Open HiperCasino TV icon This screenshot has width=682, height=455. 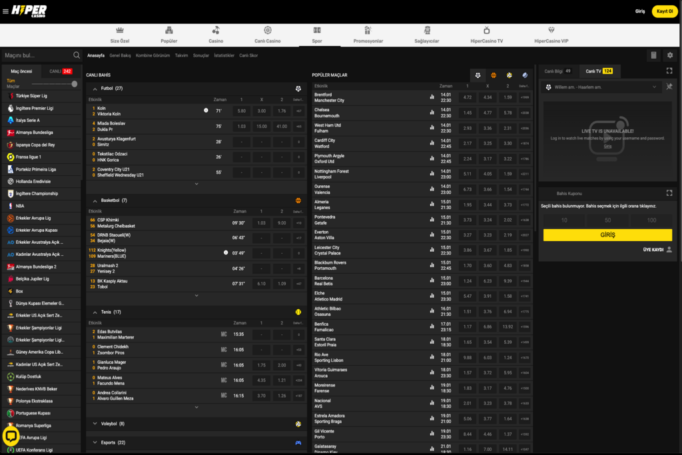pyautogui.click(x=487, y=30)
